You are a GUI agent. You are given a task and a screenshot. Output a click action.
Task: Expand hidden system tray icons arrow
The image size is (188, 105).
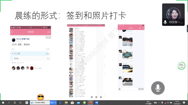(159, 103)
